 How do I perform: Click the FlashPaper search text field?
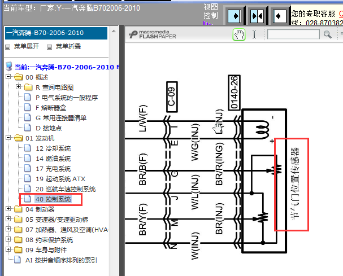(293, 34)
